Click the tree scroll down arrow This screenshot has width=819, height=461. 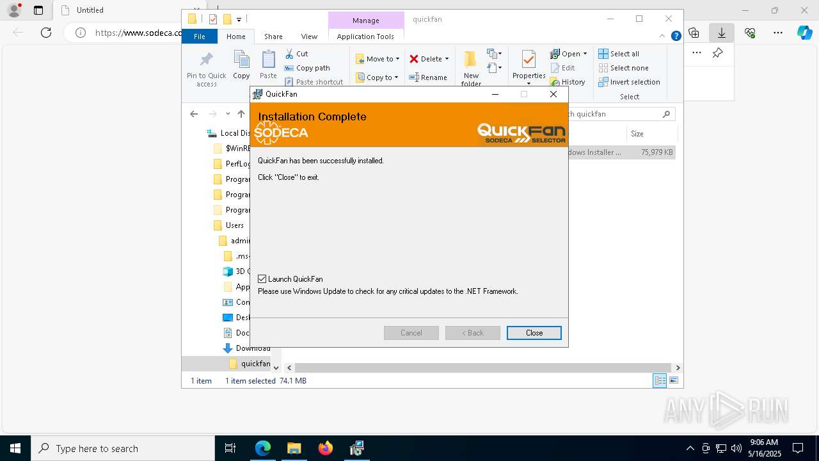pos(276,368)
